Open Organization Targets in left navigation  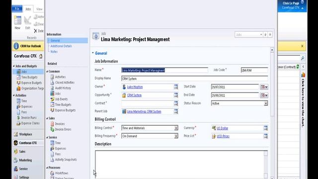coord(30,89)
